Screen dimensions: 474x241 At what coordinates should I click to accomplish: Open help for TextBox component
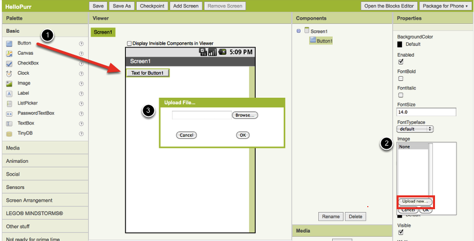81,124
